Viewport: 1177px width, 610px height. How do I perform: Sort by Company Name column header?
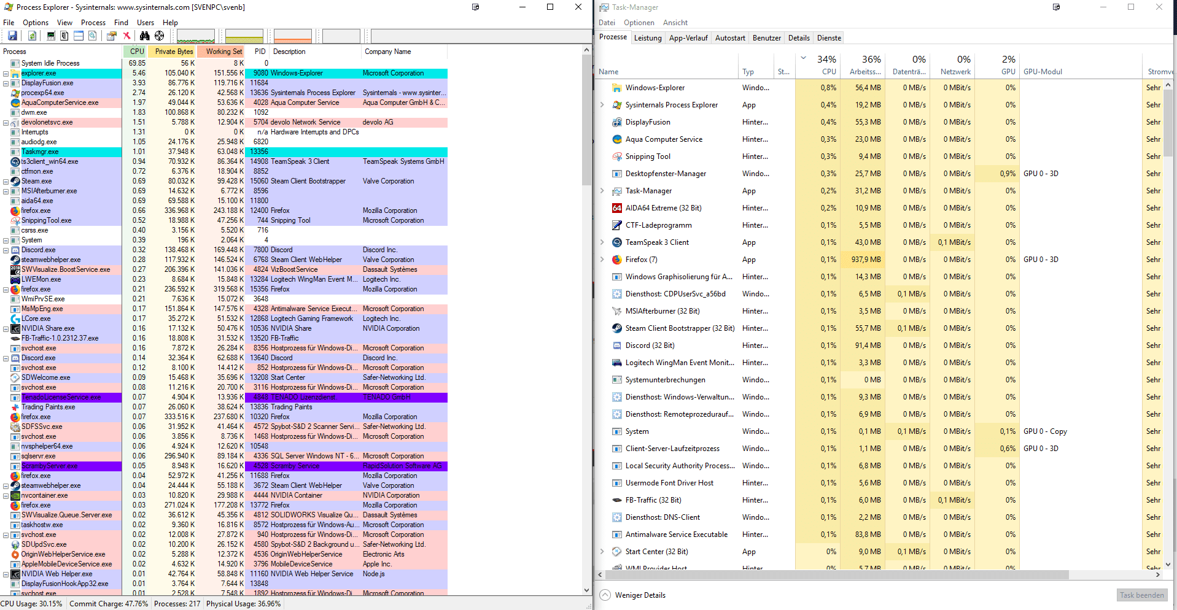point(404,52)
